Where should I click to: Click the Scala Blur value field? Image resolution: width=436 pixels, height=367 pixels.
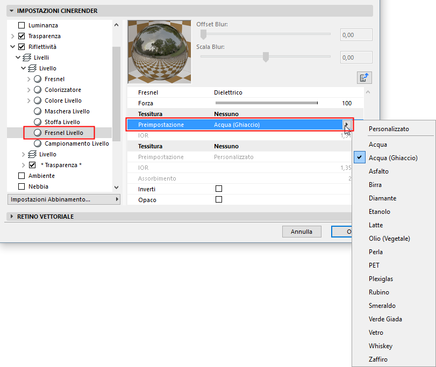pos(356,57)
